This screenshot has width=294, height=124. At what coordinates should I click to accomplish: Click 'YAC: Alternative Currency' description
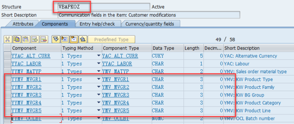(x=251, y=56)
